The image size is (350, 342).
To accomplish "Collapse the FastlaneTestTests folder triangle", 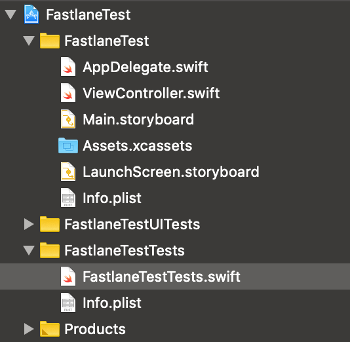I will pyautogui.click(x=29, y=250).
